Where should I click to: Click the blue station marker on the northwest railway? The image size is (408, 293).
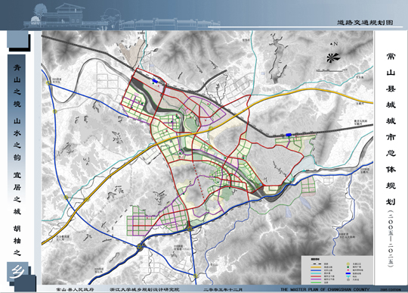[x=156, y=81]
